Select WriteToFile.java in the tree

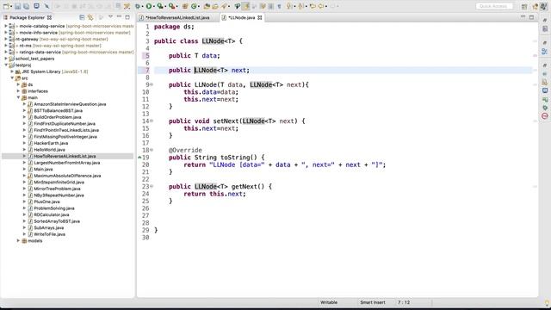pos(49,234)
